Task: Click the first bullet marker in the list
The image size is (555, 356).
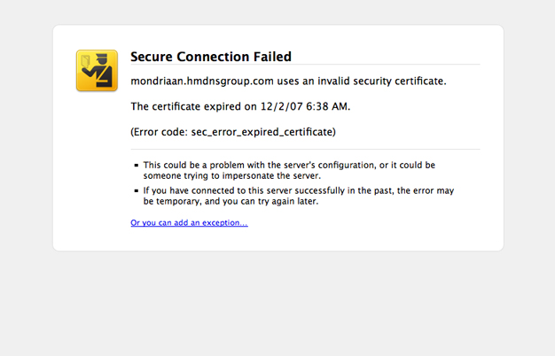Action: point(136,166)
